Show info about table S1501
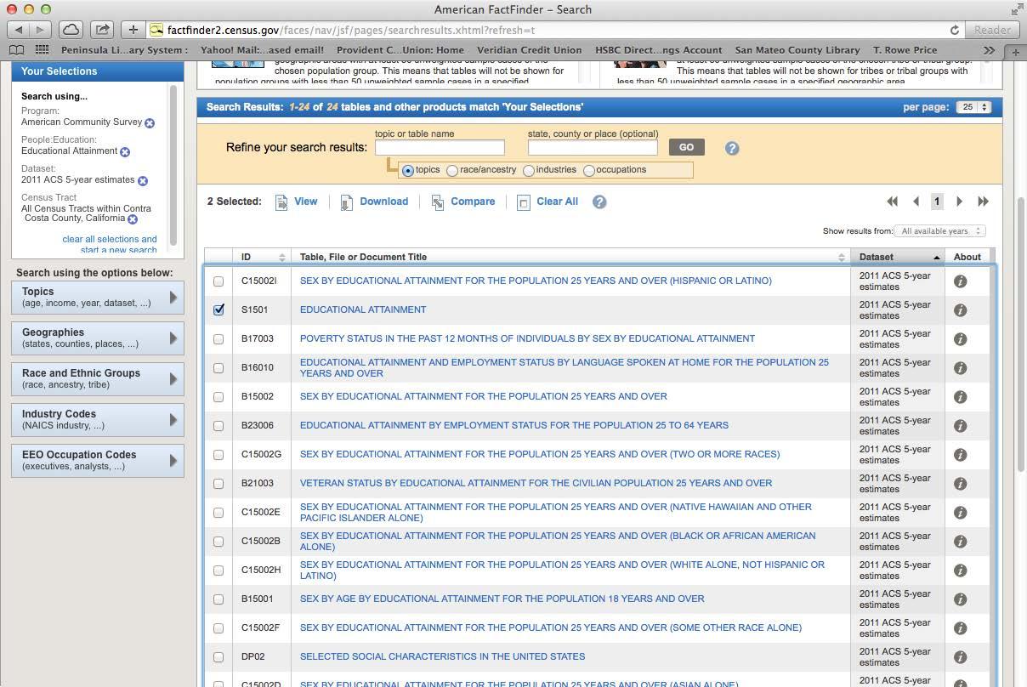This screenshot has height=687, width=1027. coord(961,310)
